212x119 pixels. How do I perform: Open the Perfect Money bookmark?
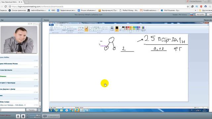129,10
